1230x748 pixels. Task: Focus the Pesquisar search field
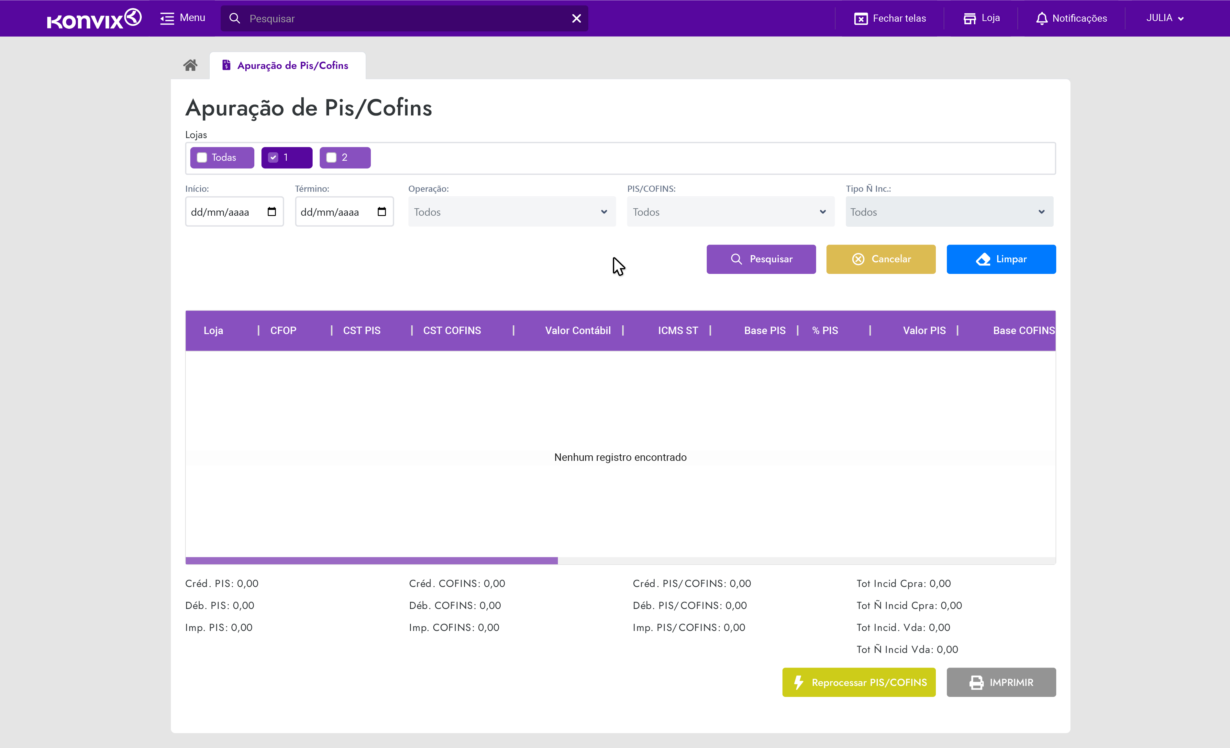[404, 18]
